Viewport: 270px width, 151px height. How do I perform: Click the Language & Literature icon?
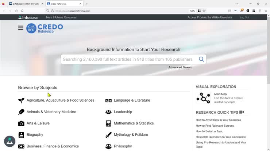click(108, 101)
